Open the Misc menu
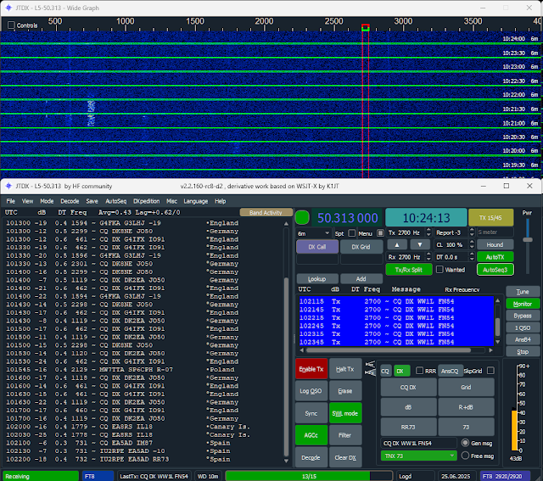The image size is (543, 481). pyautogui.click(x=171, y=201)
